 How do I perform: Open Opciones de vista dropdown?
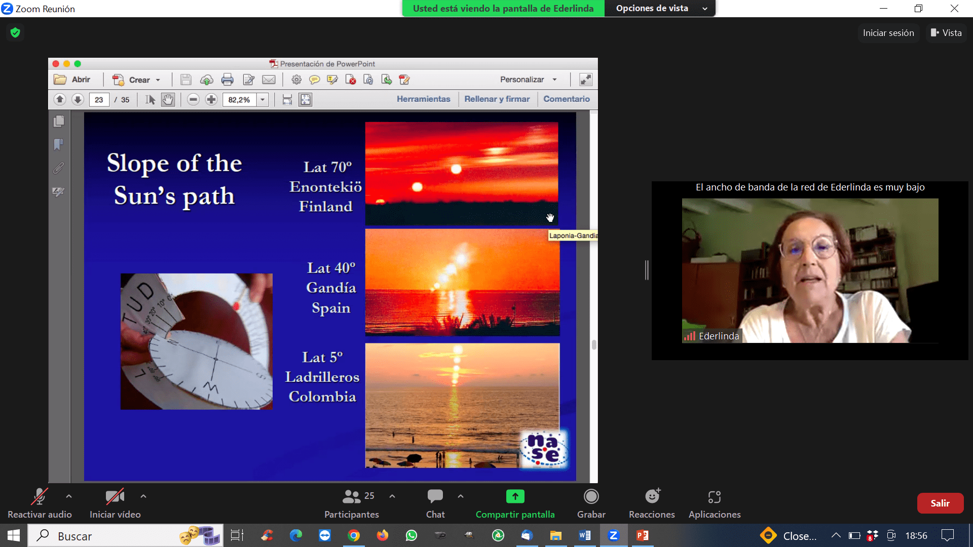660,8
